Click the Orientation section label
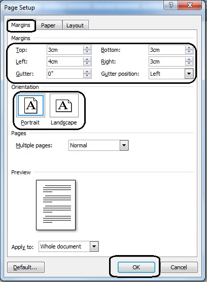Screen dimensions: 207x282 click(x=25, y=87)
